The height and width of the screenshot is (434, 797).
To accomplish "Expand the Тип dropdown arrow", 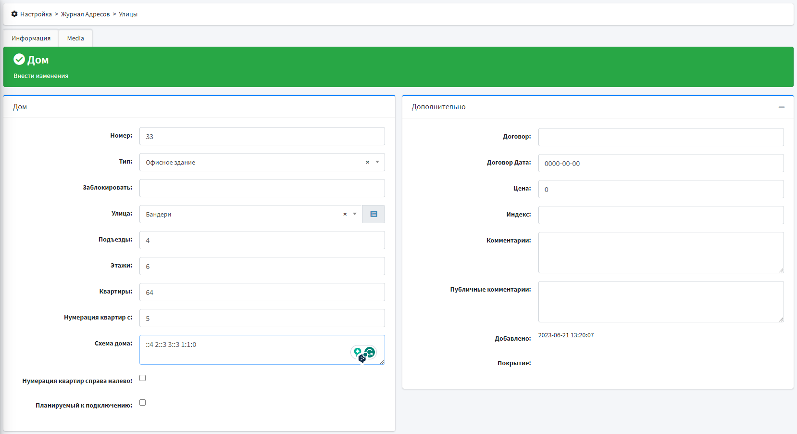I will click(x=377, y=162).
